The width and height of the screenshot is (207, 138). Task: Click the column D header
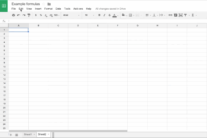click(78, 26)
